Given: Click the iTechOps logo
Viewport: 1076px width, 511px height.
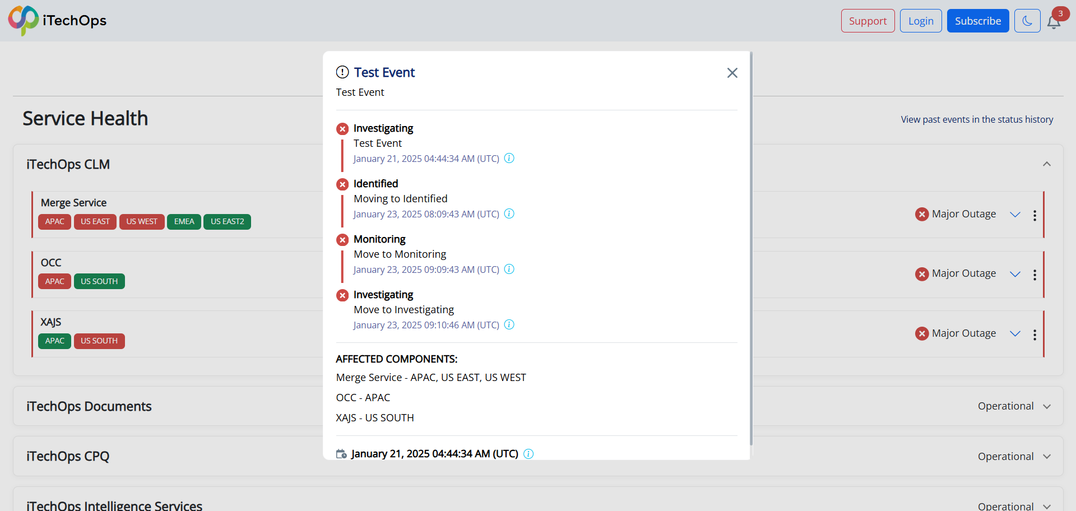Looking at the screenshot, I should tap(57, 21).
